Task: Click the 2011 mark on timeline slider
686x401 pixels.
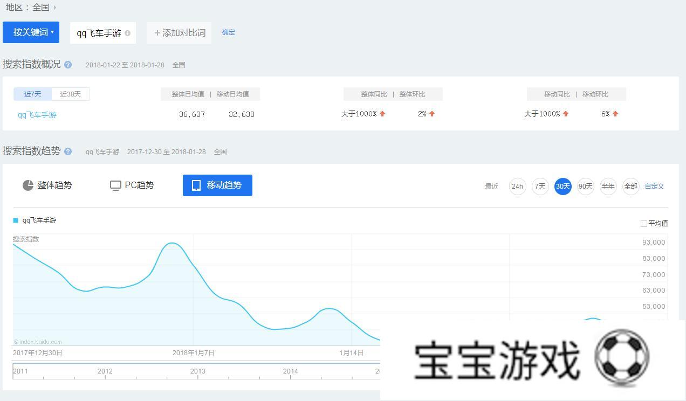Action: coord(20,371)
